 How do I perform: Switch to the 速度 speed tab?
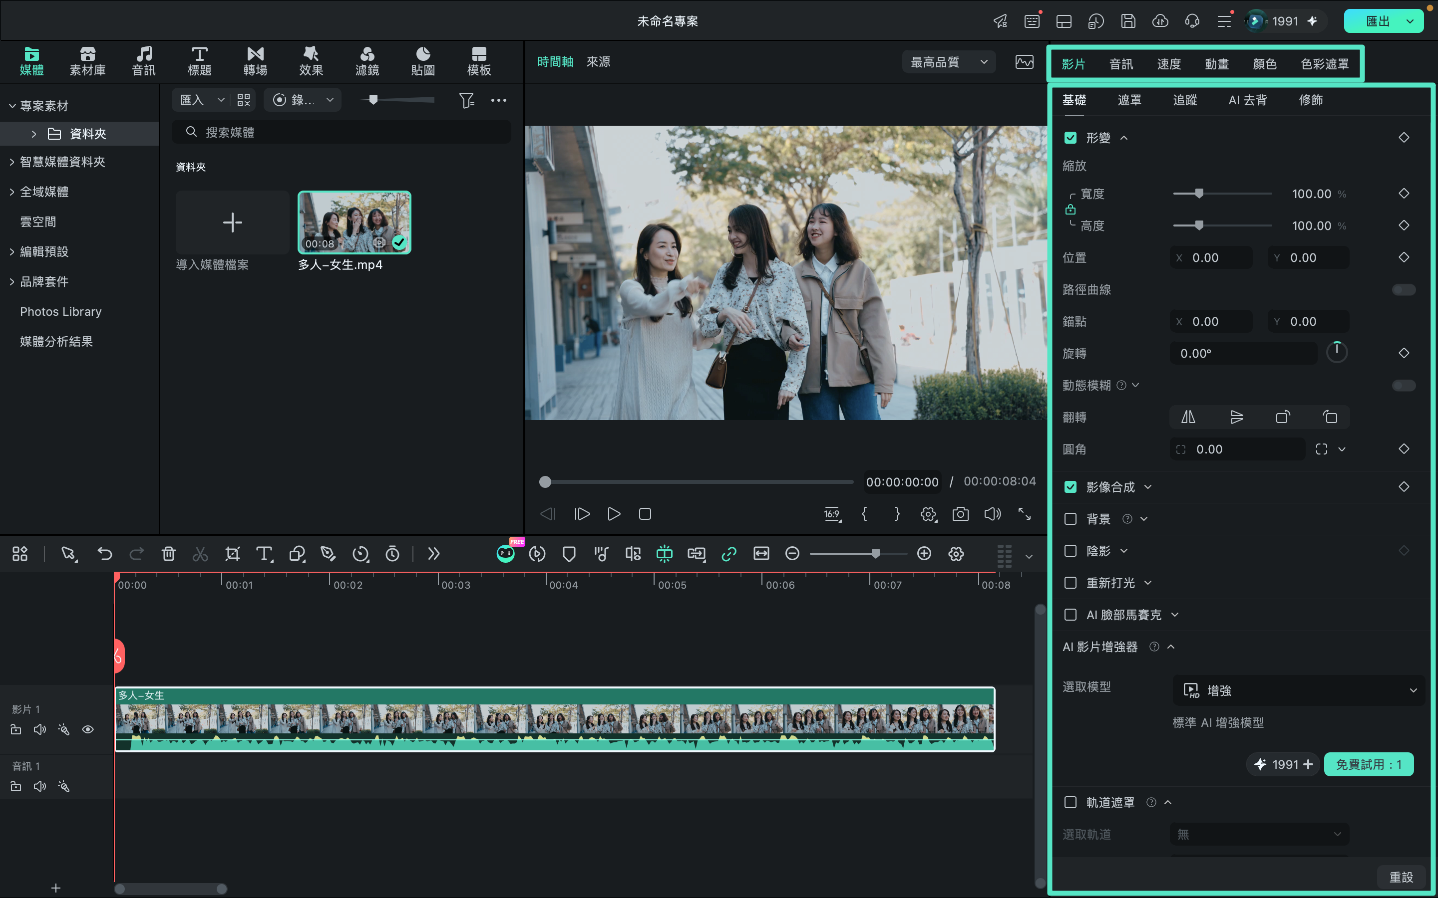[x=1168, y=64]
